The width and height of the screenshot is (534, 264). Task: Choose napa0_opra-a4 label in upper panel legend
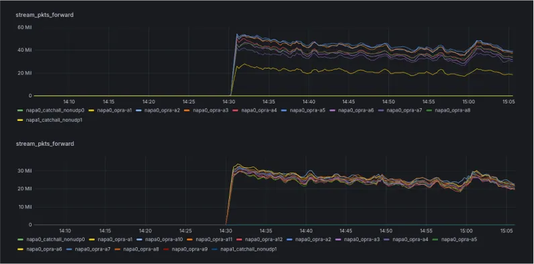click(x=259, y=110)
